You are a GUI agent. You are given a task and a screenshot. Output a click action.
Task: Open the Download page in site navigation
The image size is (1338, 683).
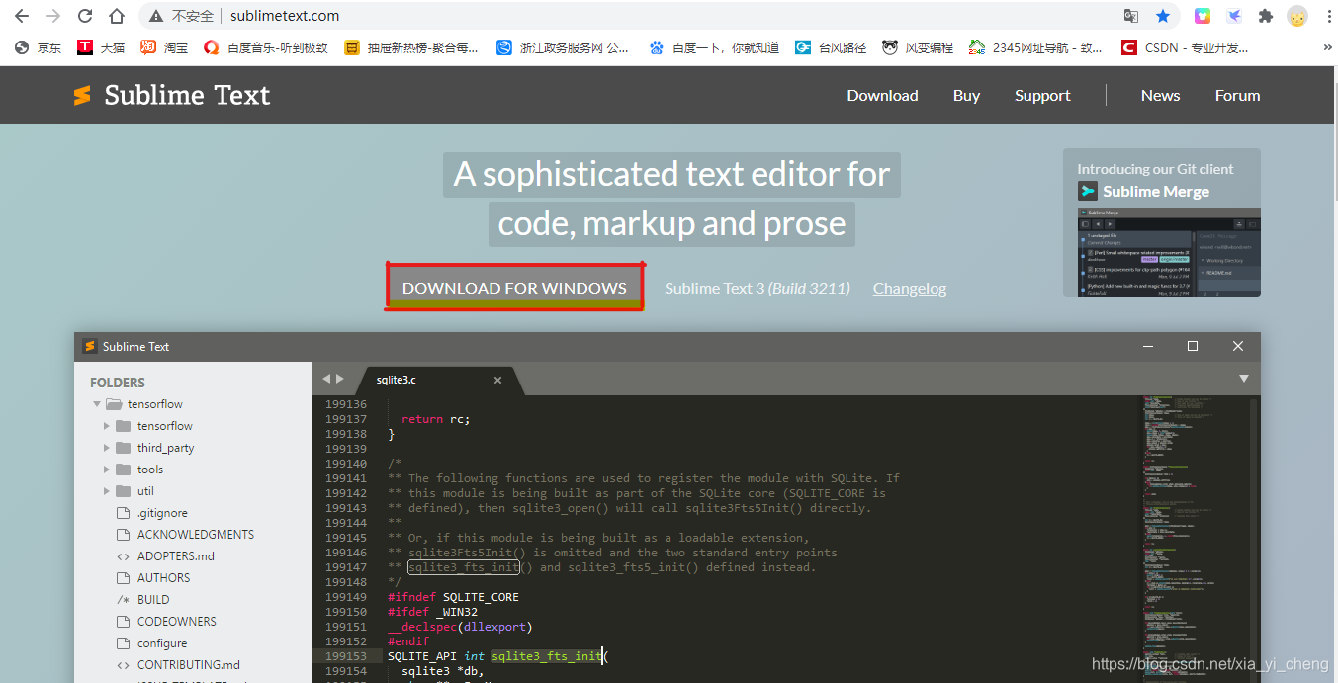(882, 95)
